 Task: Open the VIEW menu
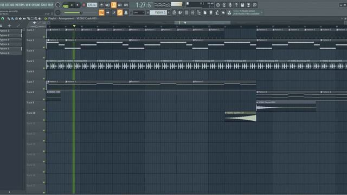click(x=28, y=5)
